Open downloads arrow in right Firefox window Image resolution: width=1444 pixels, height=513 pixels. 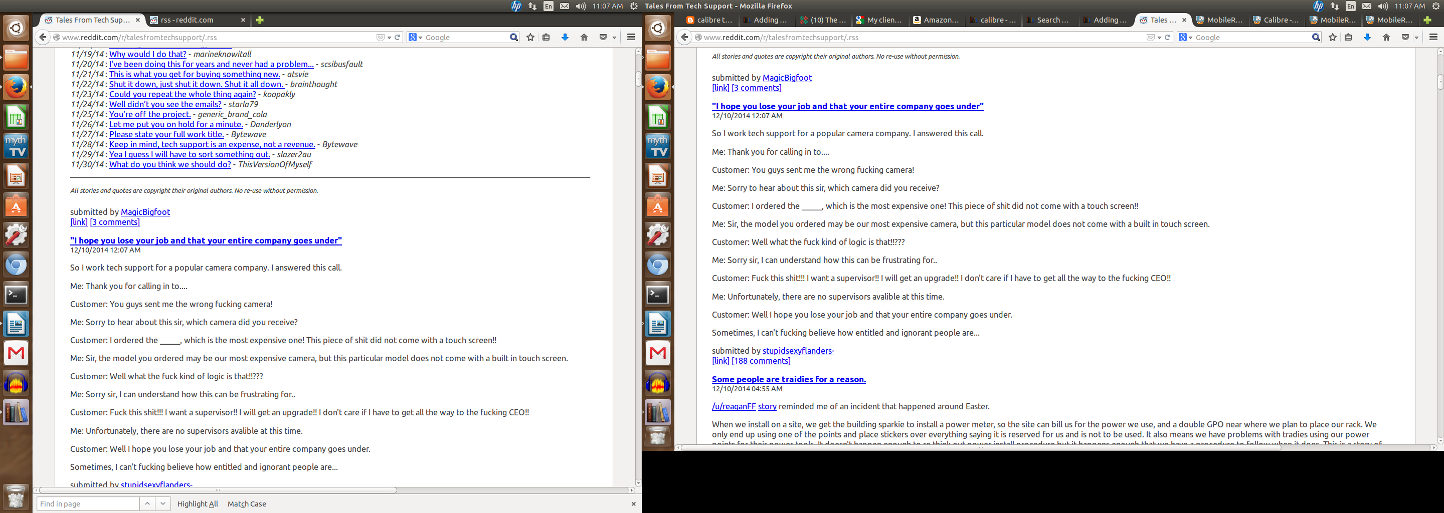pyautogui.click(x=1367, y=37)
